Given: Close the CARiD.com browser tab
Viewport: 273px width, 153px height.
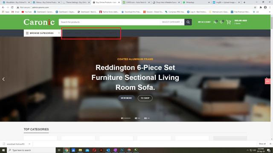Looking at the screenshot, I should pos(149,3).
